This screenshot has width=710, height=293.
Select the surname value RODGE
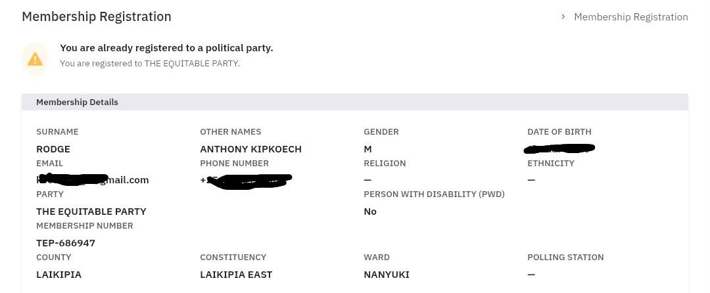(53, 149)
